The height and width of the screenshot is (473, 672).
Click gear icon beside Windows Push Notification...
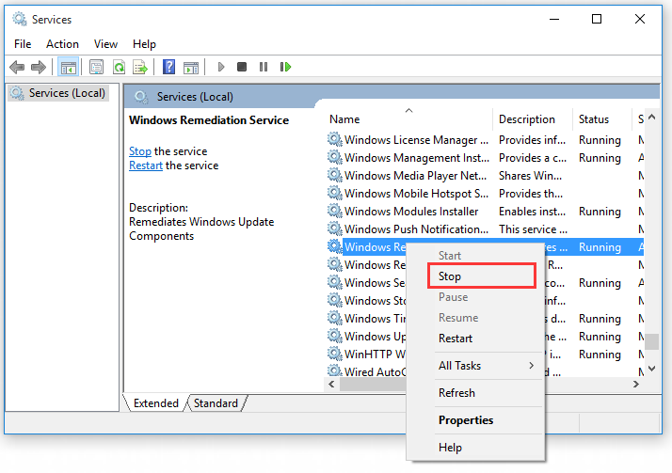point(335,229)
